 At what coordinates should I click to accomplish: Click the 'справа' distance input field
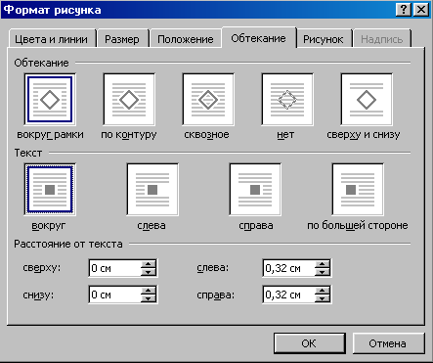click(x=289, y=295)
